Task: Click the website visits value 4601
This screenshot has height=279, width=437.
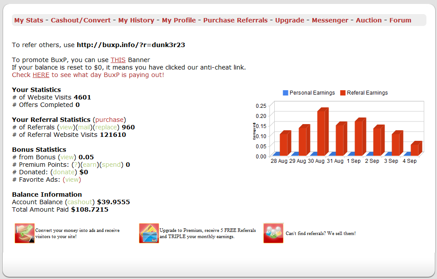Action: click(x=82, y=97)
